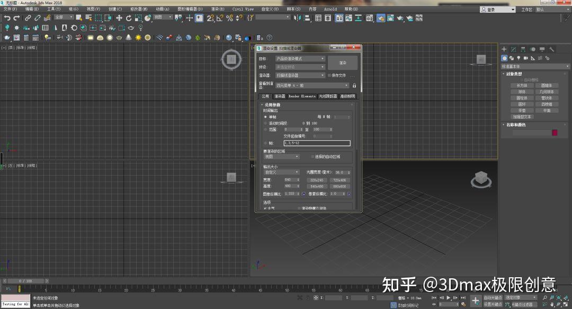Select the Shapes category icon in Create panel
The image size is (572, 309).
[512, 58]
